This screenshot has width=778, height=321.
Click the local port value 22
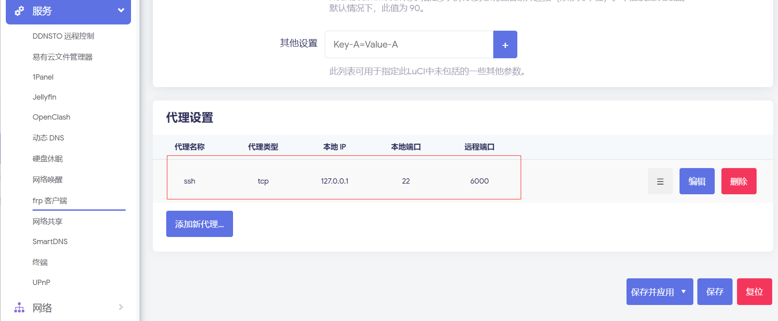point(406,181)
